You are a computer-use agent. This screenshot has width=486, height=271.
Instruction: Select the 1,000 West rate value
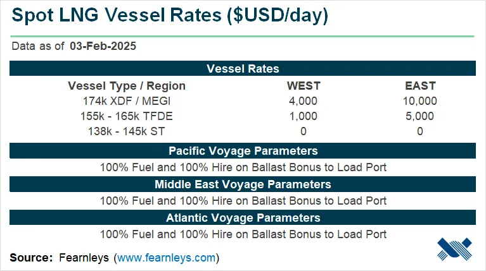click(x=304, y=116)
